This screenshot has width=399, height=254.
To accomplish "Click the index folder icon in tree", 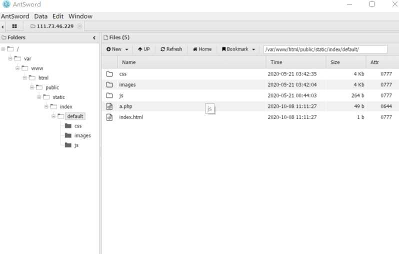I will [x=53, y=106].
